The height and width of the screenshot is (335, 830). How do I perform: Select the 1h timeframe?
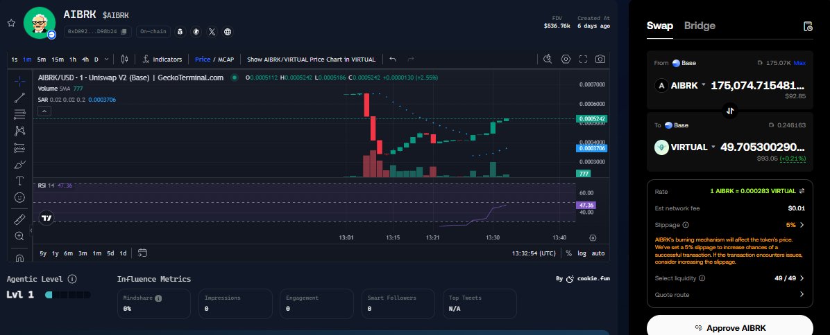(72, 60)
